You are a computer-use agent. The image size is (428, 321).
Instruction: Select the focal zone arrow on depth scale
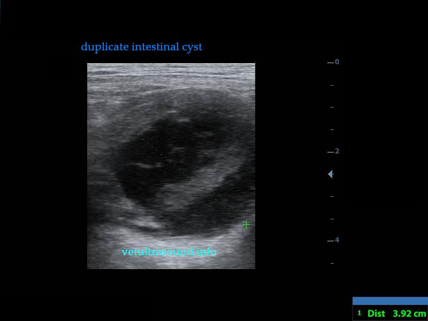331,174
